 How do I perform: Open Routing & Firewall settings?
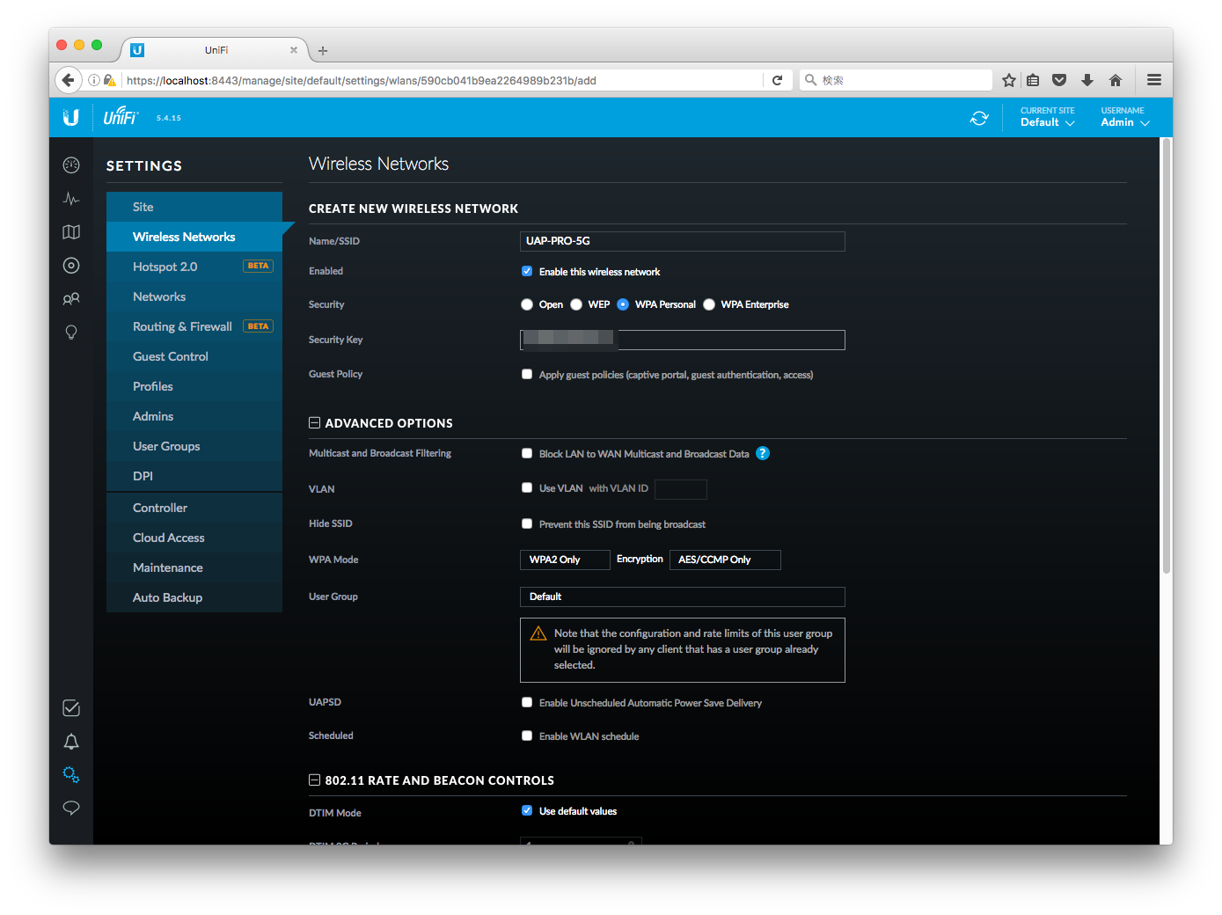click(x=194, y=326)
